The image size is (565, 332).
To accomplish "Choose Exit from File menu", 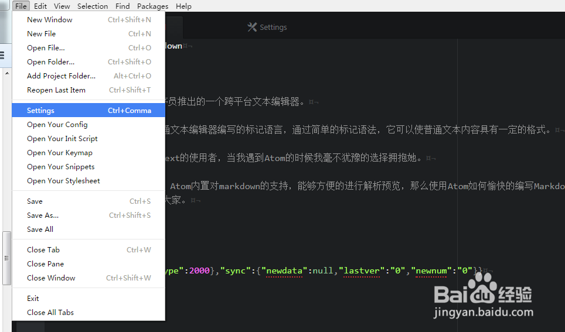I will tap(89, 299).
